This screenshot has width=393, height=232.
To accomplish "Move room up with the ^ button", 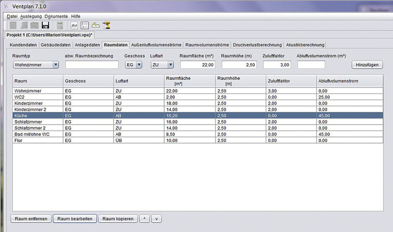I will (x=144, y=219).
